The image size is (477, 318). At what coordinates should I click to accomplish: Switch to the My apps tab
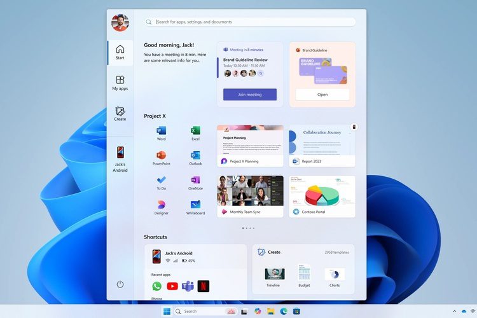pos(120,83)
